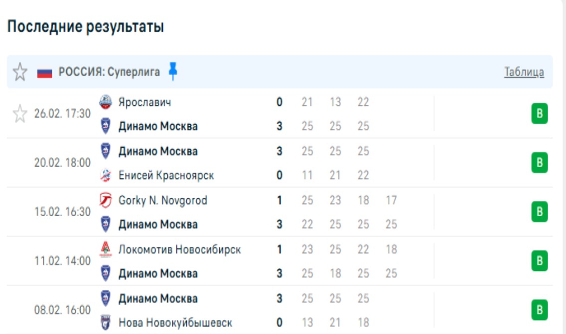This screenshot has height=334, width=566.
Task: Toggle favorite star for Russia Superliga league
Action: (20, 72)
